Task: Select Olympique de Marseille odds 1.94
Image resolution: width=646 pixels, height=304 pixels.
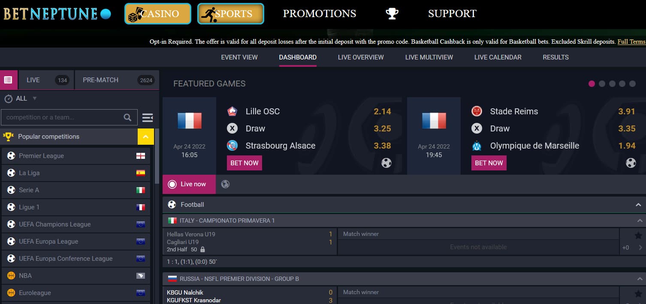Action: click(627, 146)
